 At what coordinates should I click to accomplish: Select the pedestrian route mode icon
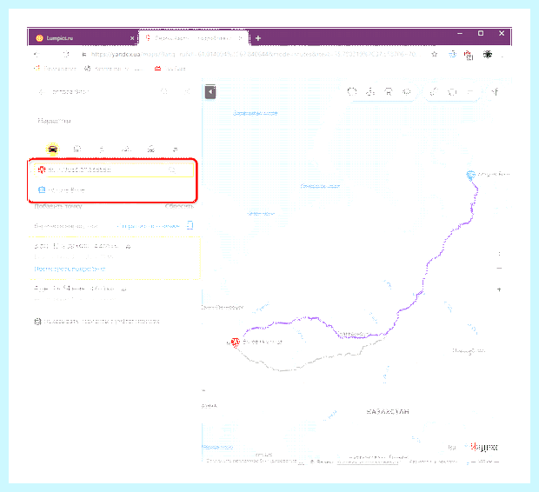coord(102,150)
